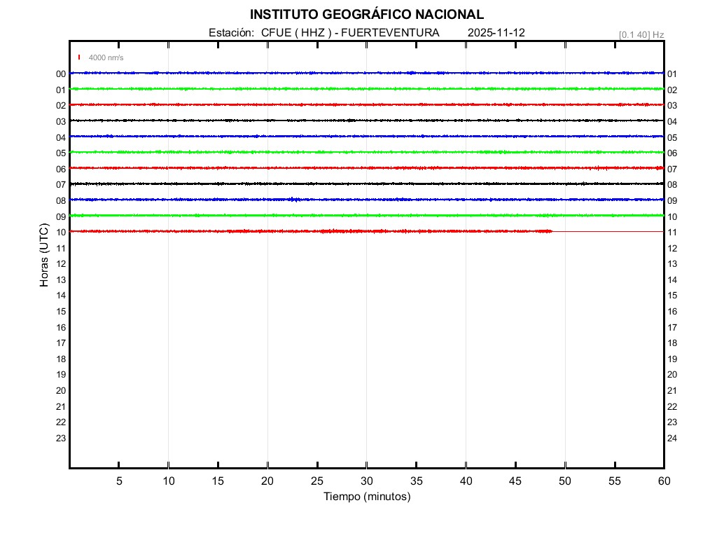This screenshot has height=538, width=717.
Task: Click the 45 minute tick label
Action: click(x=515, y=481)
